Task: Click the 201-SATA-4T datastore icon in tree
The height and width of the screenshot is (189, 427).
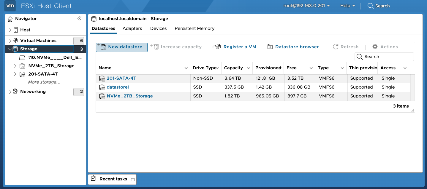Action: coord(22,74)
